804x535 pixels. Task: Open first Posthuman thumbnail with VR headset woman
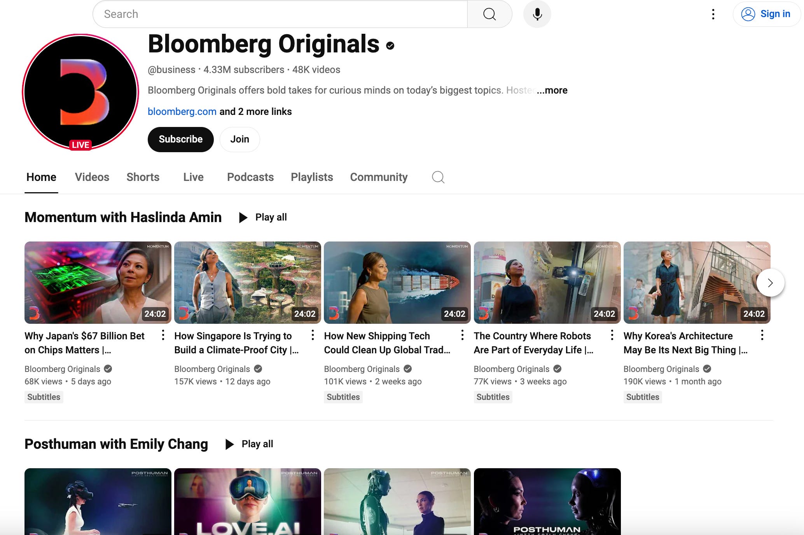[x=98, y=502]
